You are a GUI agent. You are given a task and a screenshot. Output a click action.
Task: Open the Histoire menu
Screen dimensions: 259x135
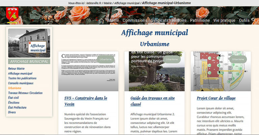(179, 21)
